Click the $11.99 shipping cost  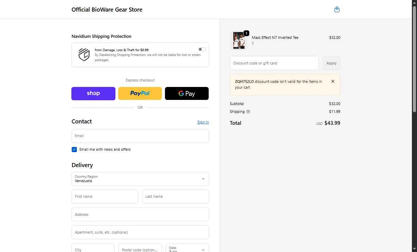(335, 112)
